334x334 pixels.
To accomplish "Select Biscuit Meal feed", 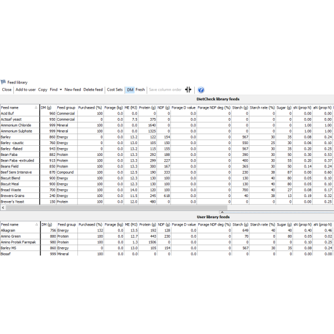I will [10, 184].
